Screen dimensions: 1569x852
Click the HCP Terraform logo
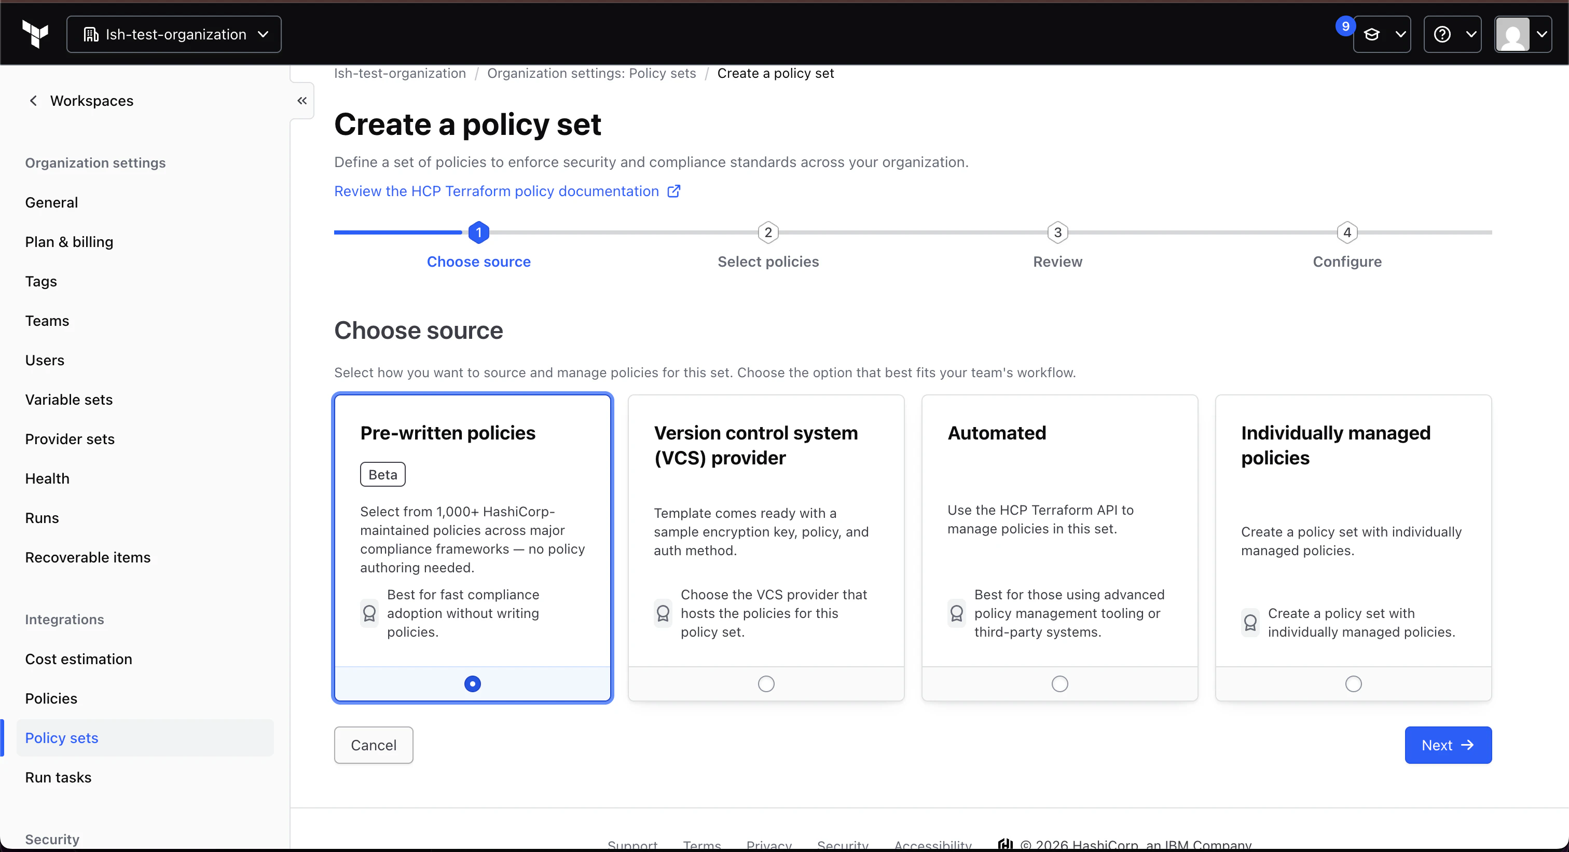pyautogui.click(x=35, y=34)
